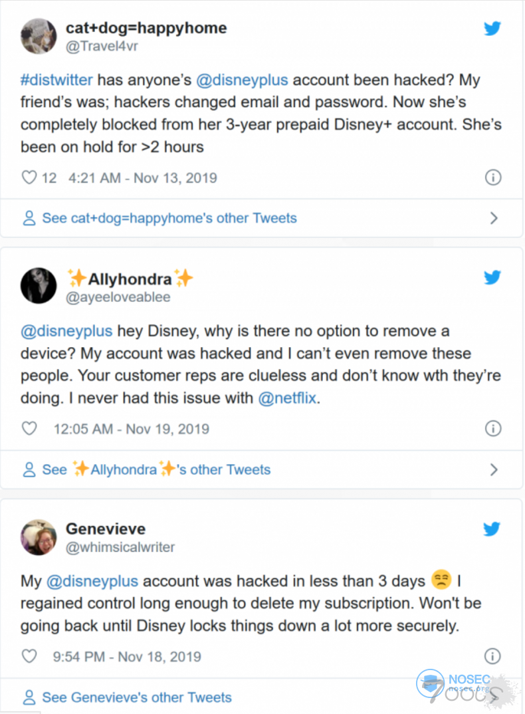This screenshot has height=714, width=525.
Task: See Genevieve's other Tweets
Action: [x=136, y=697]
